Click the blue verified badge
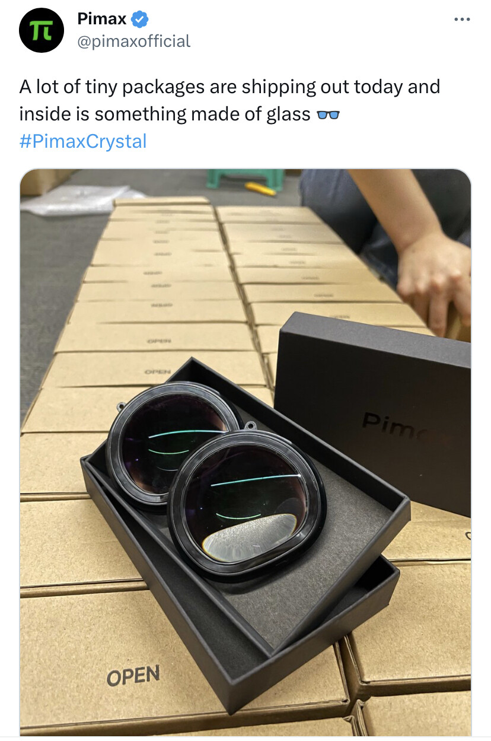Viewport: 491px width, 741px height. click(139, 20)
